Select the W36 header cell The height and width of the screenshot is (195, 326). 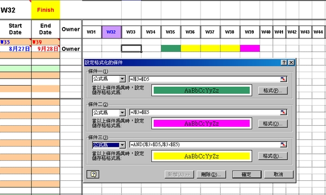click(x=191, y=32)
